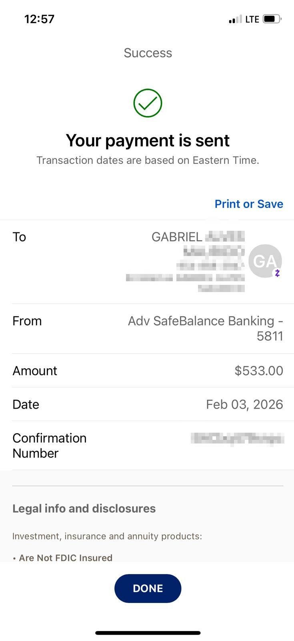Click the Print or Save link
The height and width of the screenshot is (641, 294).
pos(249,204)
